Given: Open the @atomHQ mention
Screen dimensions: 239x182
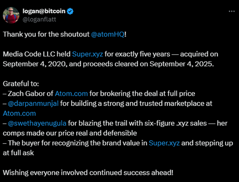Looking at the screenshot, I should tap(108, 34).
